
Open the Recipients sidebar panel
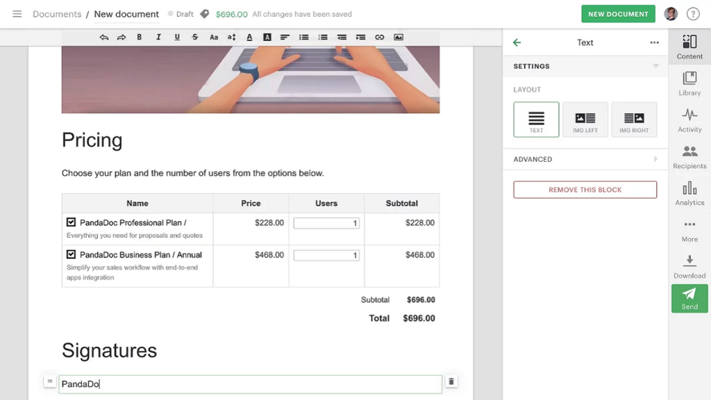[689, 156]
